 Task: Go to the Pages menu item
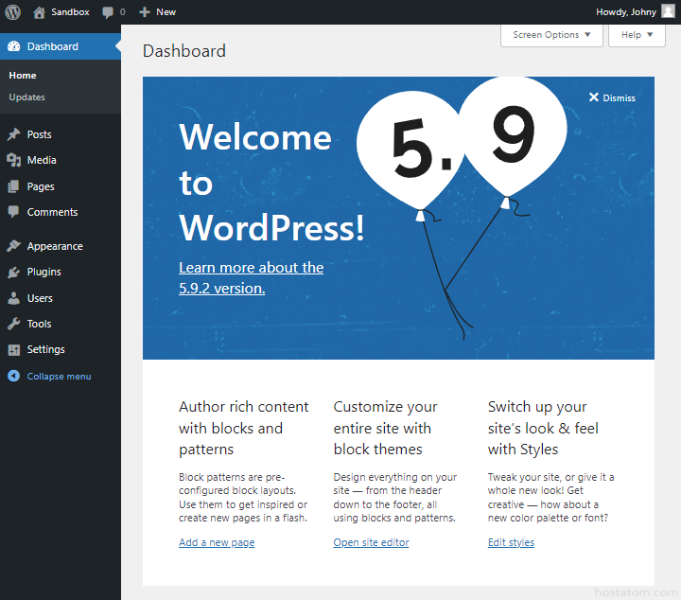pos(41,186)
